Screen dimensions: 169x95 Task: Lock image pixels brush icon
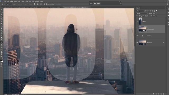[x=142, y=16]
